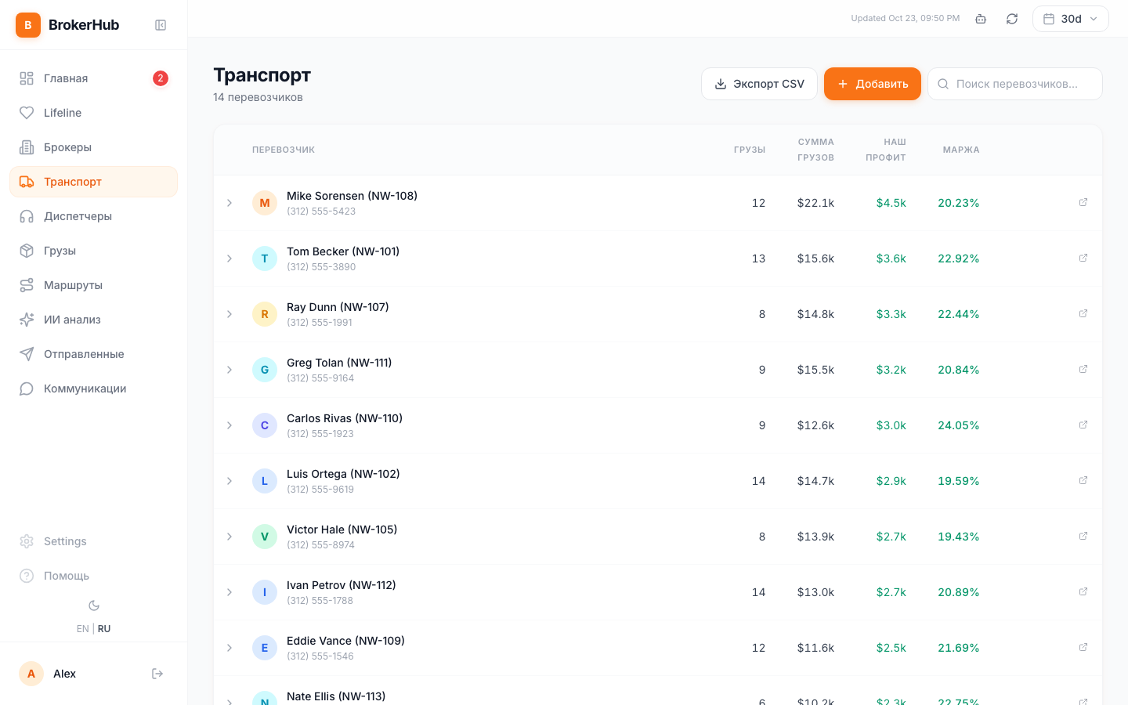Collapse the sidebar panel icon
This screenshot has width=1128, height=705.
[x=161, y=25]
